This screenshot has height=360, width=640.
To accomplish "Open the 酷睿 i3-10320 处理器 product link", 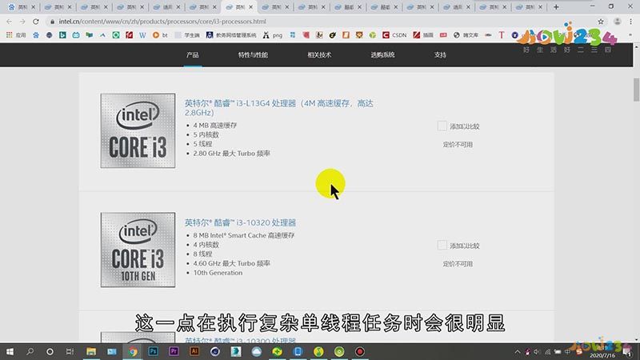I will [x=240, y=222].
